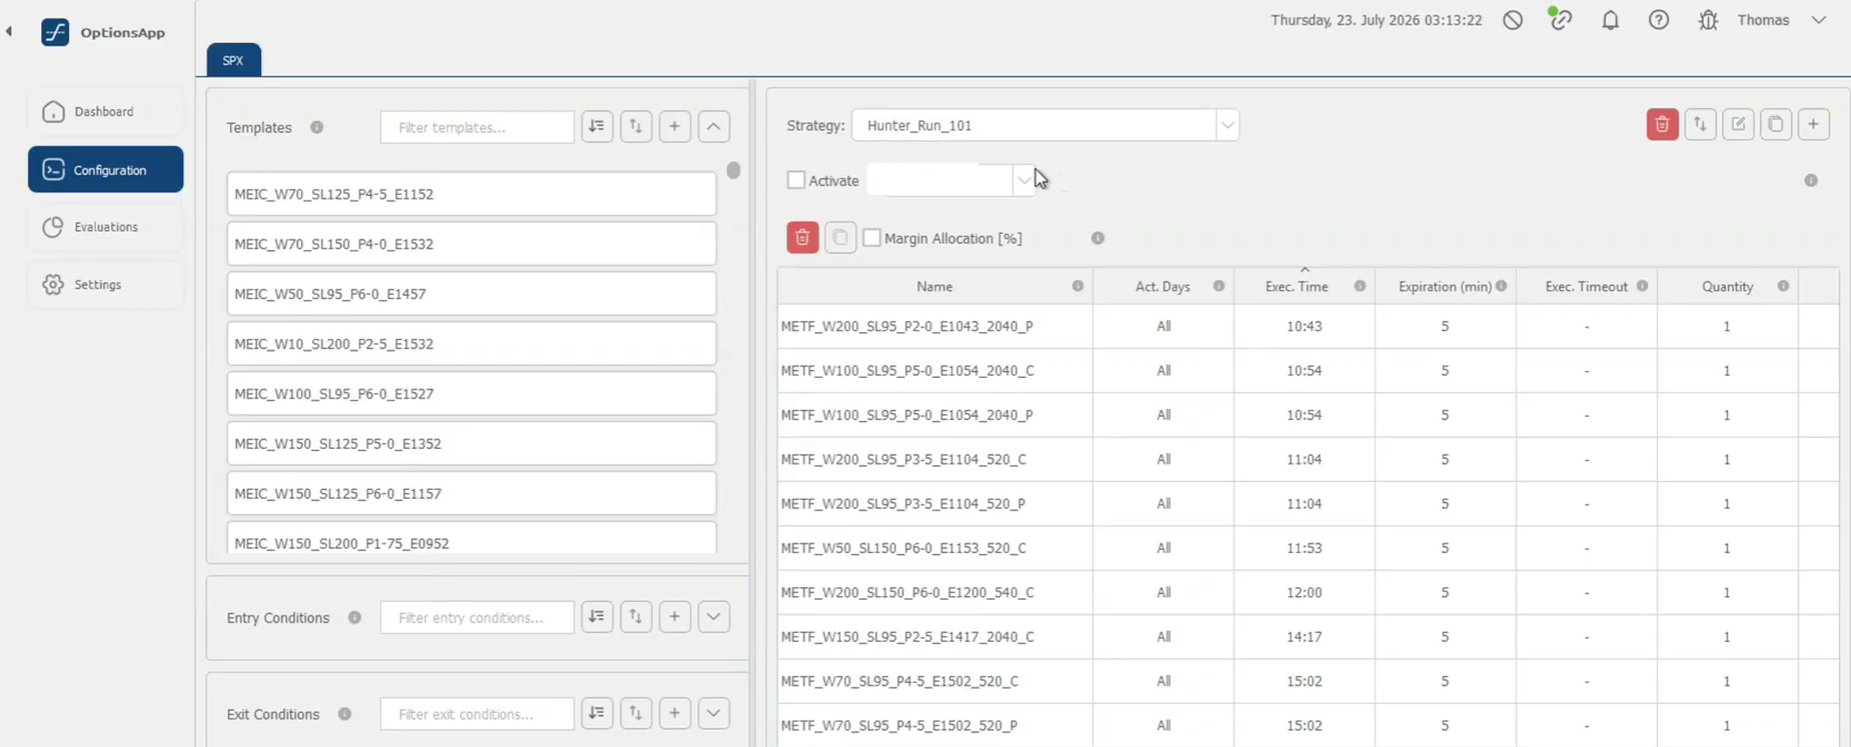Click the Expiration (min) column header
1851x747 pixels.
tap(1445, 286)
